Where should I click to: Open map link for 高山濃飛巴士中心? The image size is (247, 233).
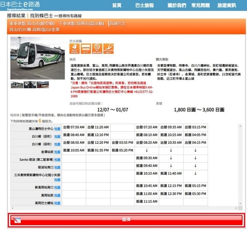(57, 129)
